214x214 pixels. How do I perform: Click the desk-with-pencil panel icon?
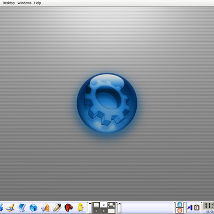(x=10, y=208)
